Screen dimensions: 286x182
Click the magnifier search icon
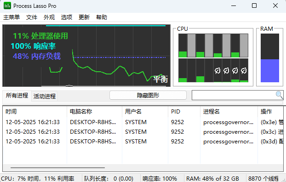(279, 95)
